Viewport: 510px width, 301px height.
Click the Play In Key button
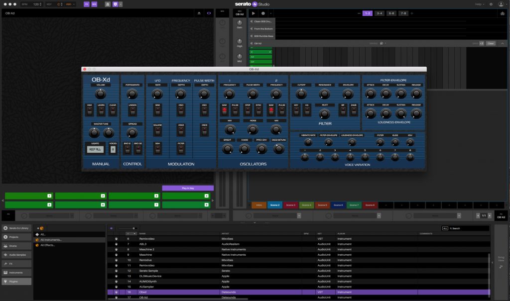coord(188,188)
